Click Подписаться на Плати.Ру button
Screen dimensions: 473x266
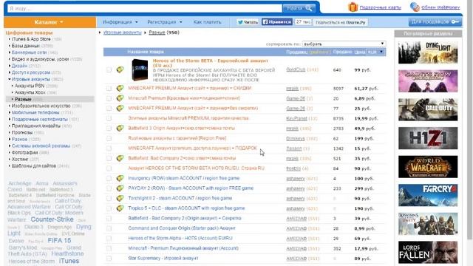pos(341,22)
